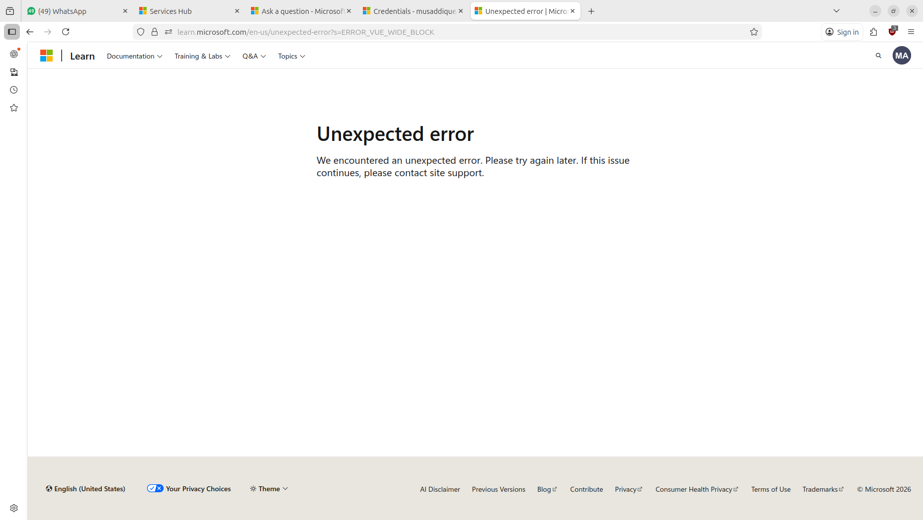Viewport: 923px width, 520px height.
Task: Open site permissions icon in address bar
Action: pos(168,32)
